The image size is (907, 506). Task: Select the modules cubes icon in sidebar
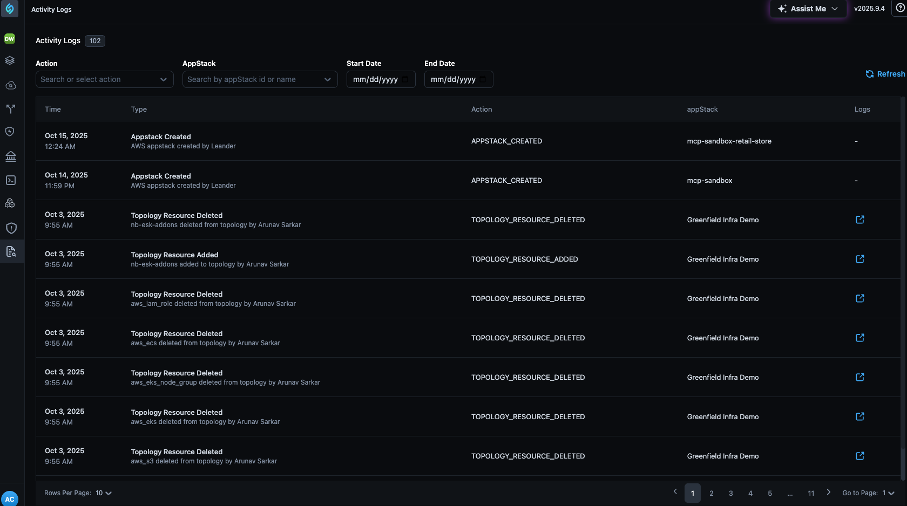tap(10, 203)
